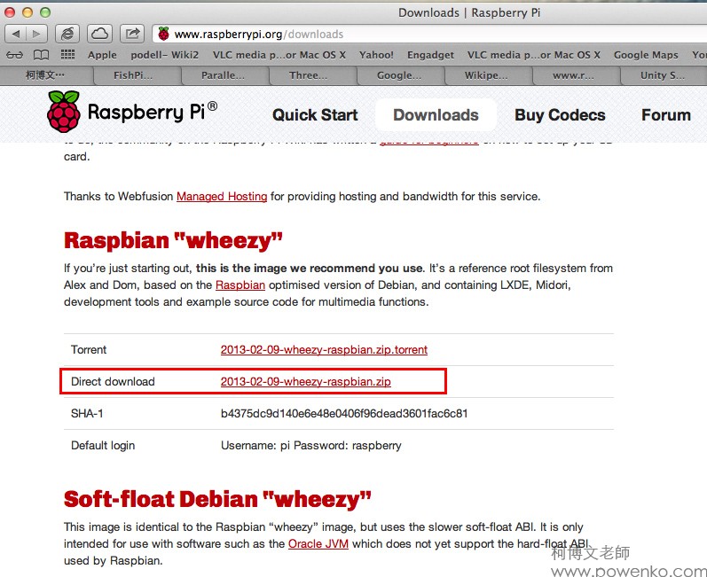
Task: Click the Raspberry Pi favicon in address bar
Action: [164, 34]
